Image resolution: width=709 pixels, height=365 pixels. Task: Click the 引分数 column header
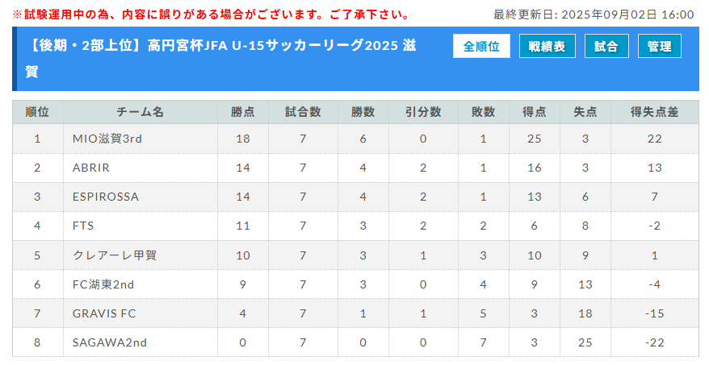tap(423, 112)
